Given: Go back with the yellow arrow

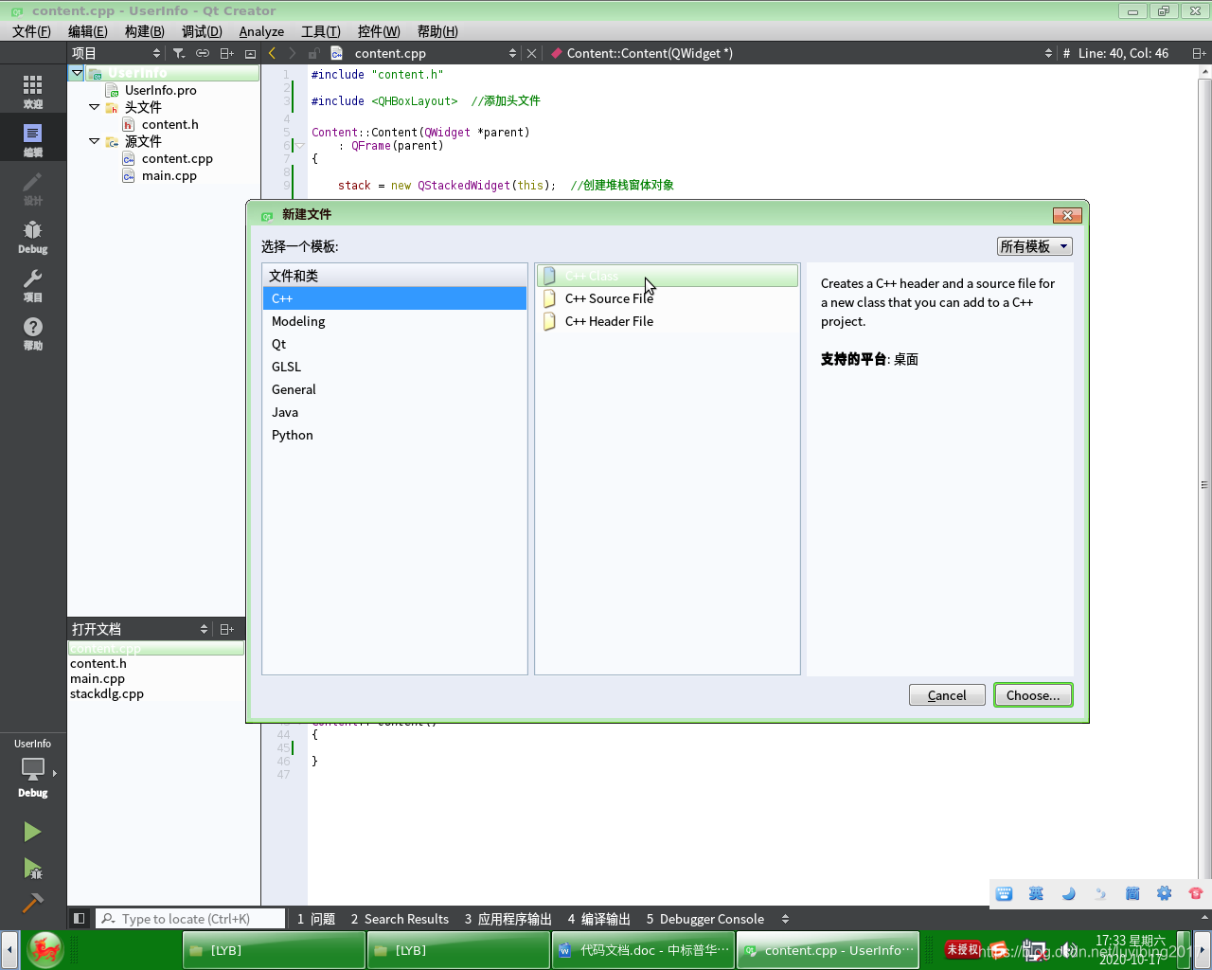Looking at the screenshot, I should 273,54.
